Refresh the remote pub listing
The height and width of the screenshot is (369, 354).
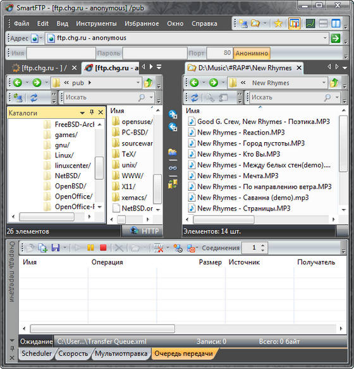click(34, 97)
